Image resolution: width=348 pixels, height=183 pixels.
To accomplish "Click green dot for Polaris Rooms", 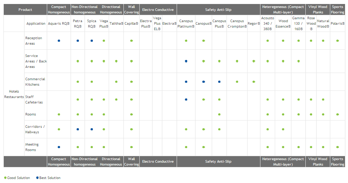I will 337,114.
